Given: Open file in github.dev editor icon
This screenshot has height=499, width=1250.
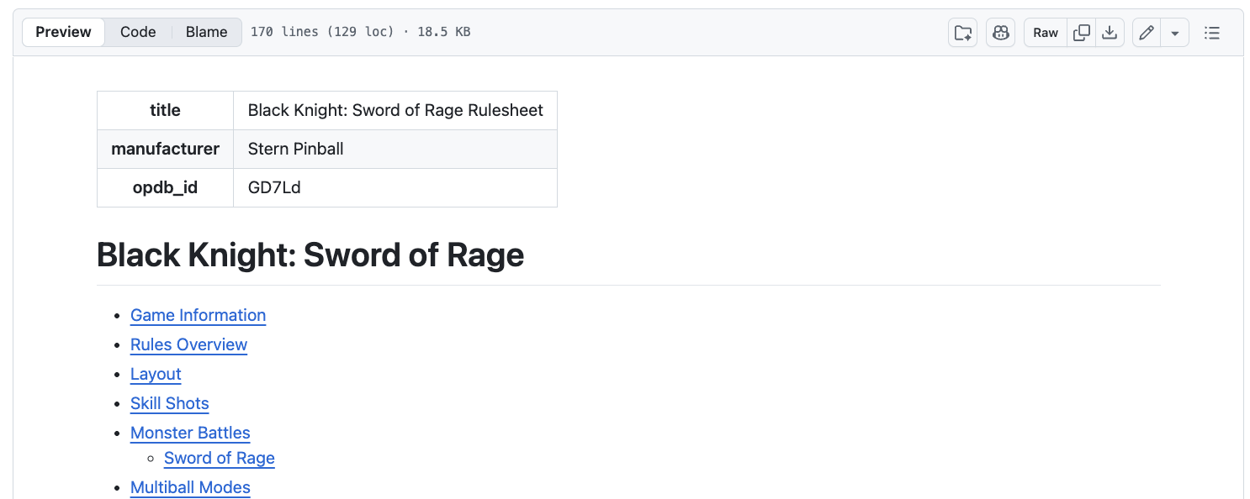Looking at the screenshot, I should (x=962, y=33).
